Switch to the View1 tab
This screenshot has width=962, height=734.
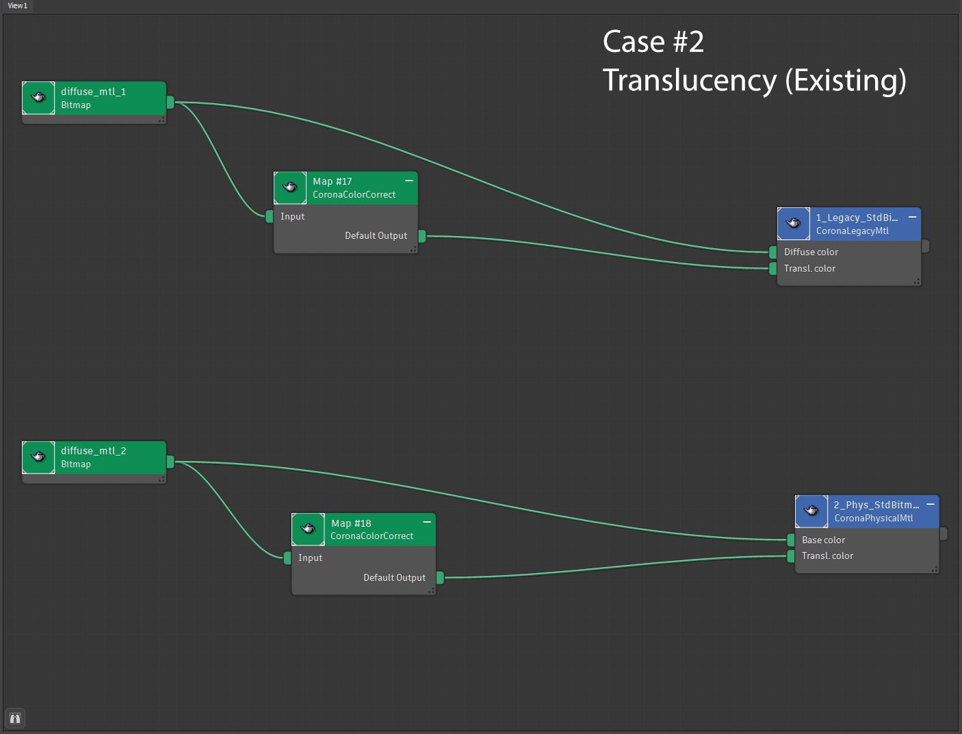(x=17, y=5)
